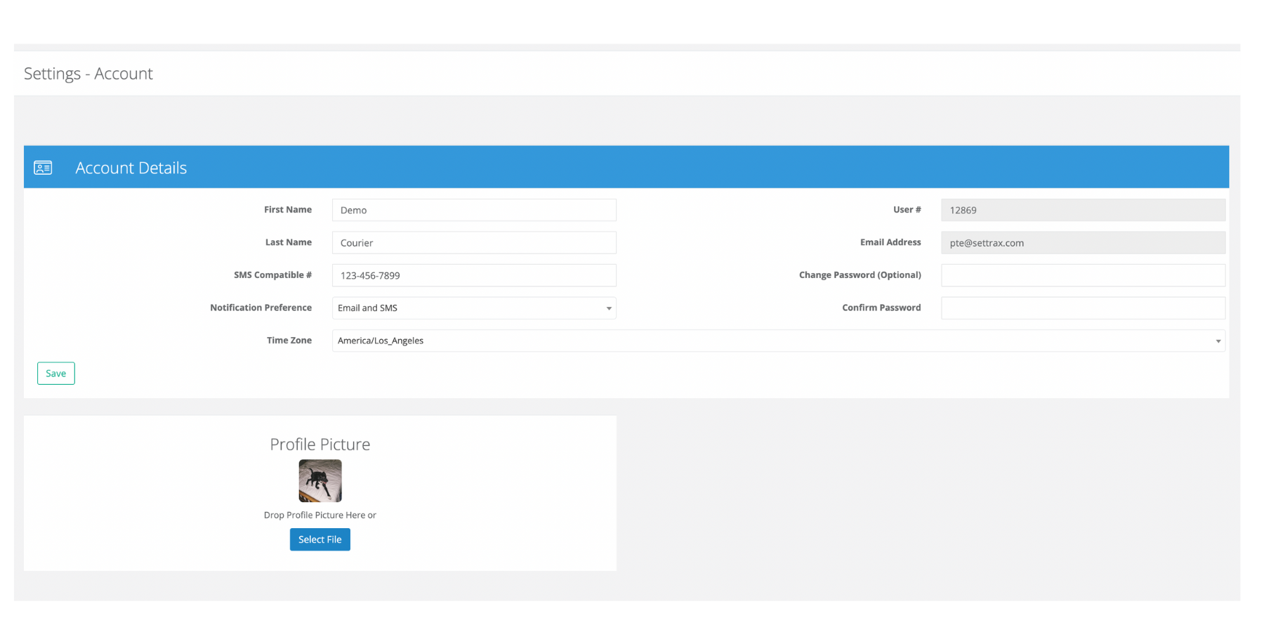Click the Confirm Password field
This screenshot has height=632, width=1264.
[1083, 308]
